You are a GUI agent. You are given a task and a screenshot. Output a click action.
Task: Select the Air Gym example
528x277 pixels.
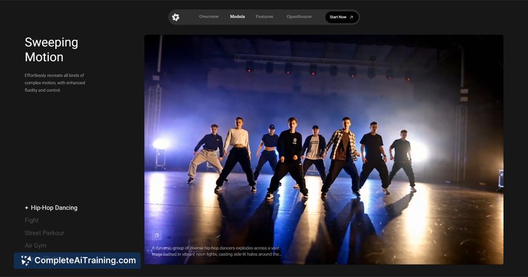pyautogui.click(x=35, y=246)
